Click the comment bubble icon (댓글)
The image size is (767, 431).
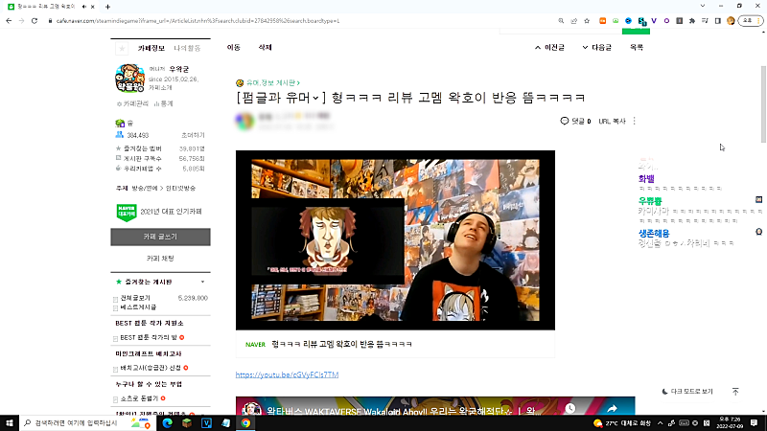tap(565, 122)
